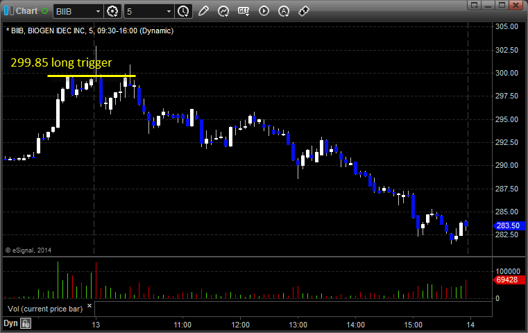Viewport: 528px width, 333px height.
Task: Click the 15:00 time axis label
Action: point(414,325)
